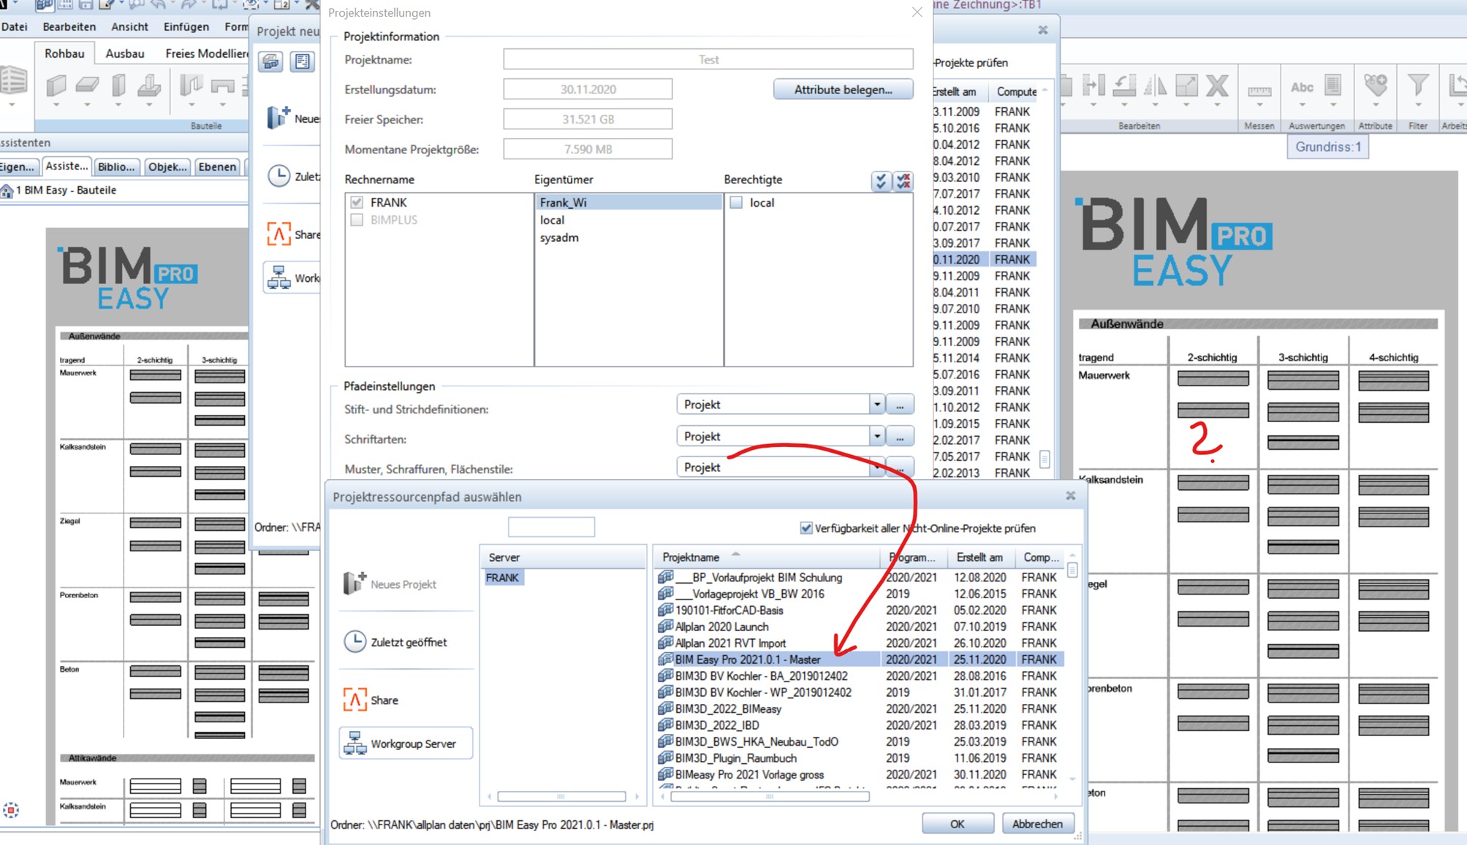This screenshot has width=1467, height=845.
Task: Expand the Stift- und Strichdefinitionen dropdown
Action: 876,405
